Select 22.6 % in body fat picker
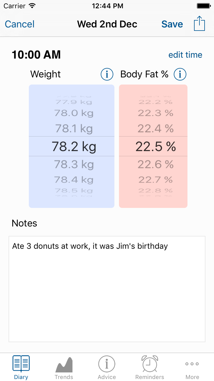The height and width of the screenshot is (381, 214). [x=156, y=164]
